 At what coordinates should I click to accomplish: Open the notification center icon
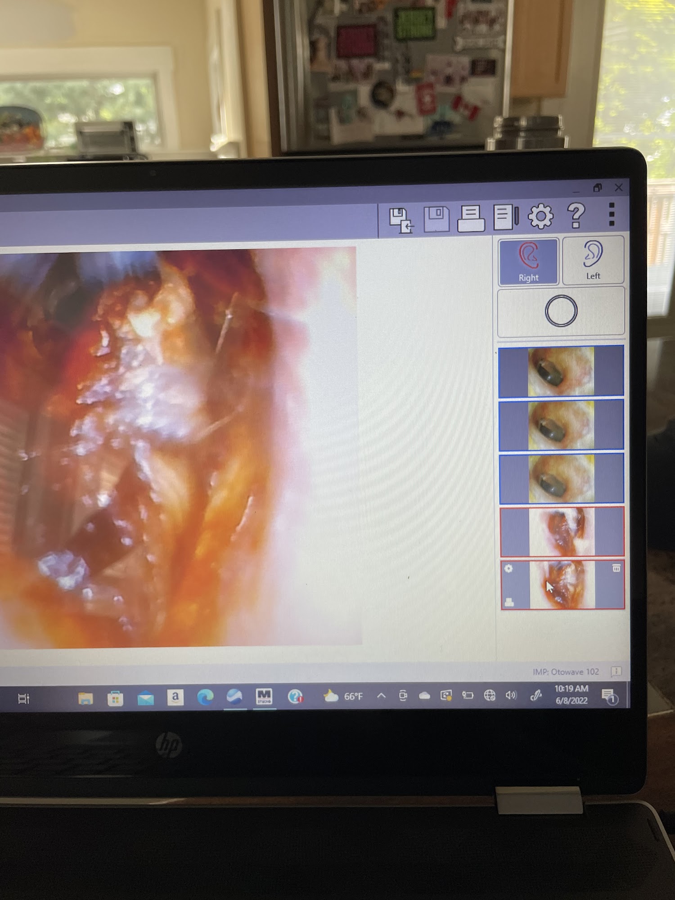point(610,696)
